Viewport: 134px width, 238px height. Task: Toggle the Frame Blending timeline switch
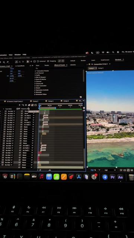[29, 105]
